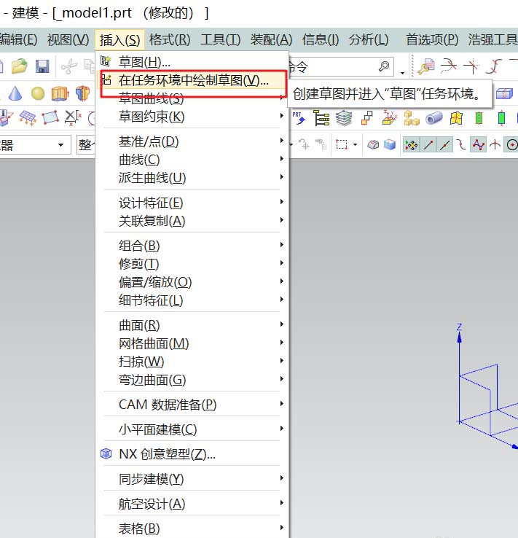The image size is (518, 538).
Task: Expand the 派生曲线(U) submenu arrow
Action: pos(281,176)
